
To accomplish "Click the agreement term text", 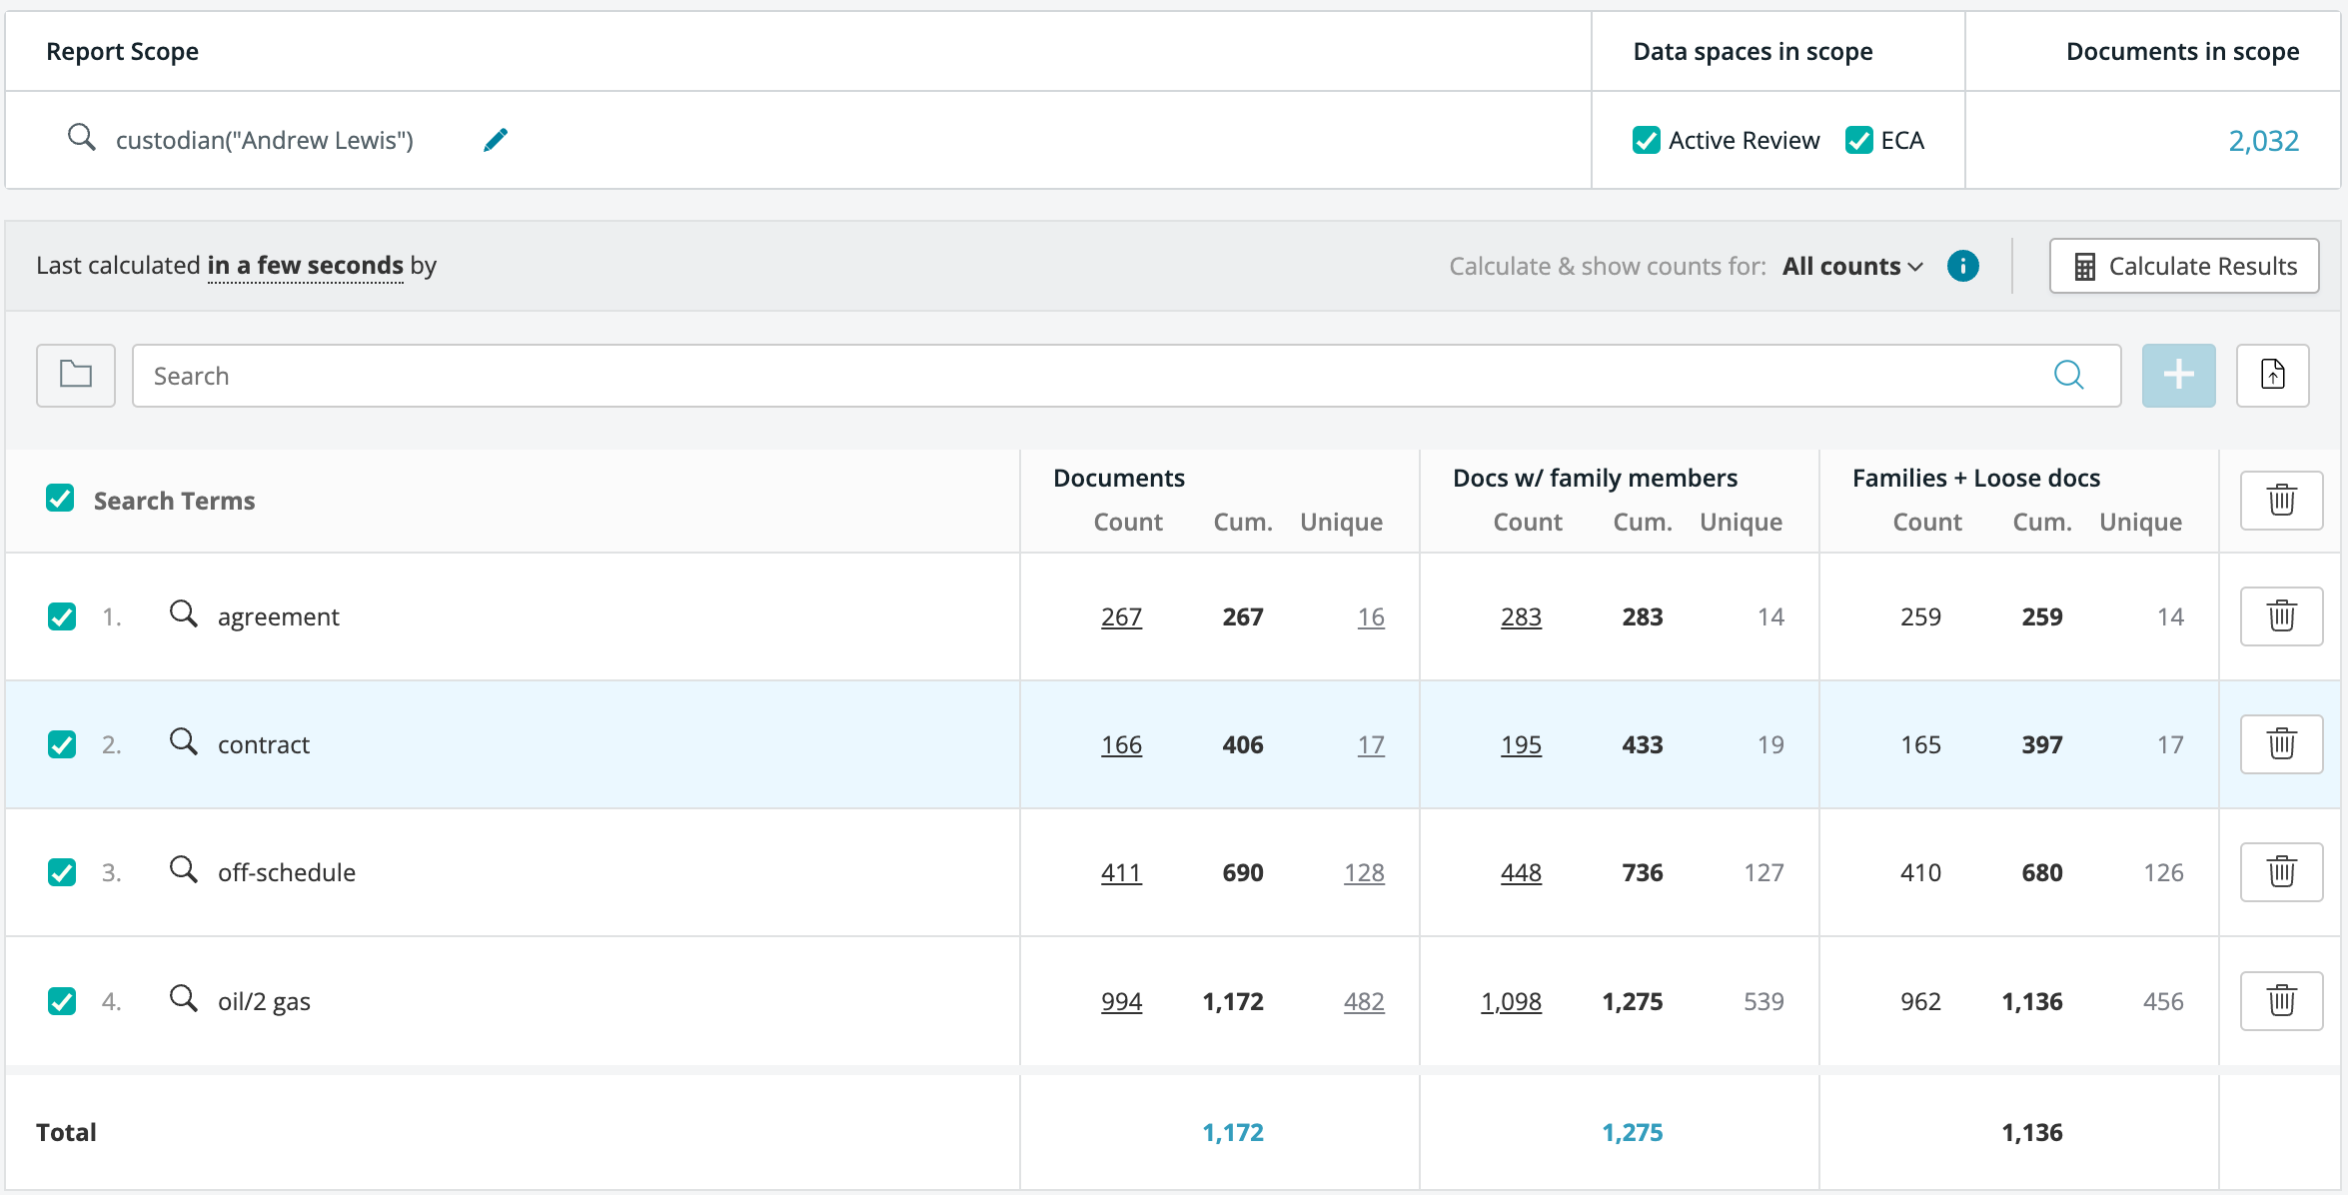I will tap(279, 617).
